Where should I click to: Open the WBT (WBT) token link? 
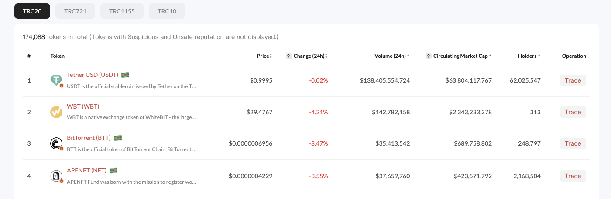83,106
